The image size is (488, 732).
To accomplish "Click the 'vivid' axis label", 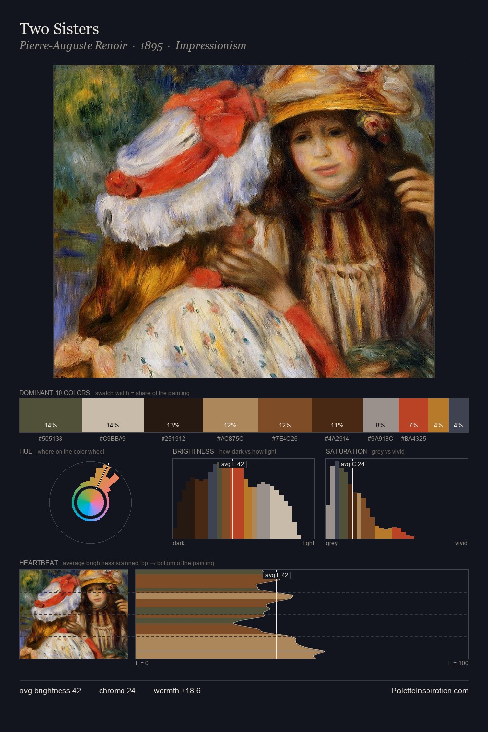I will click(x=461, y=543).
